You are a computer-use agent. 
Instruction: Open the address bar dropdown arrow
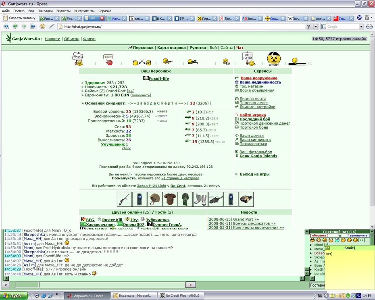coord(316,27)
